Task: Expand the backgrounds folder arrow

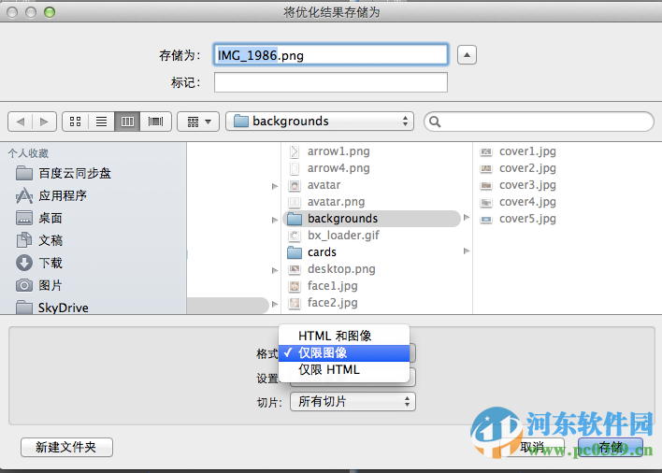Action: (466, 218)
